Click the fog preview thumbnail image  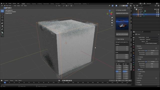tap(122, 23)
